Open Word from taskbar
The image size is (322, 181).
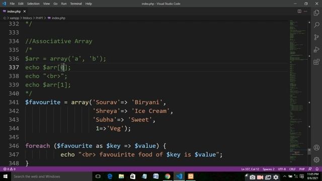(x=156, y=176)
